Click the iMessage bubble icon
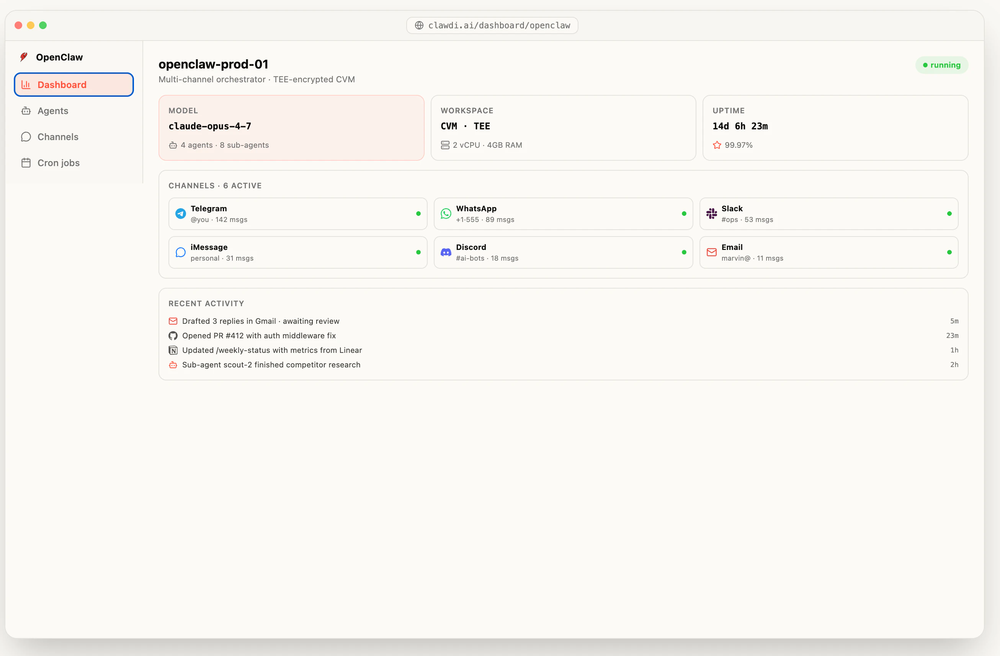 point(181,252)
